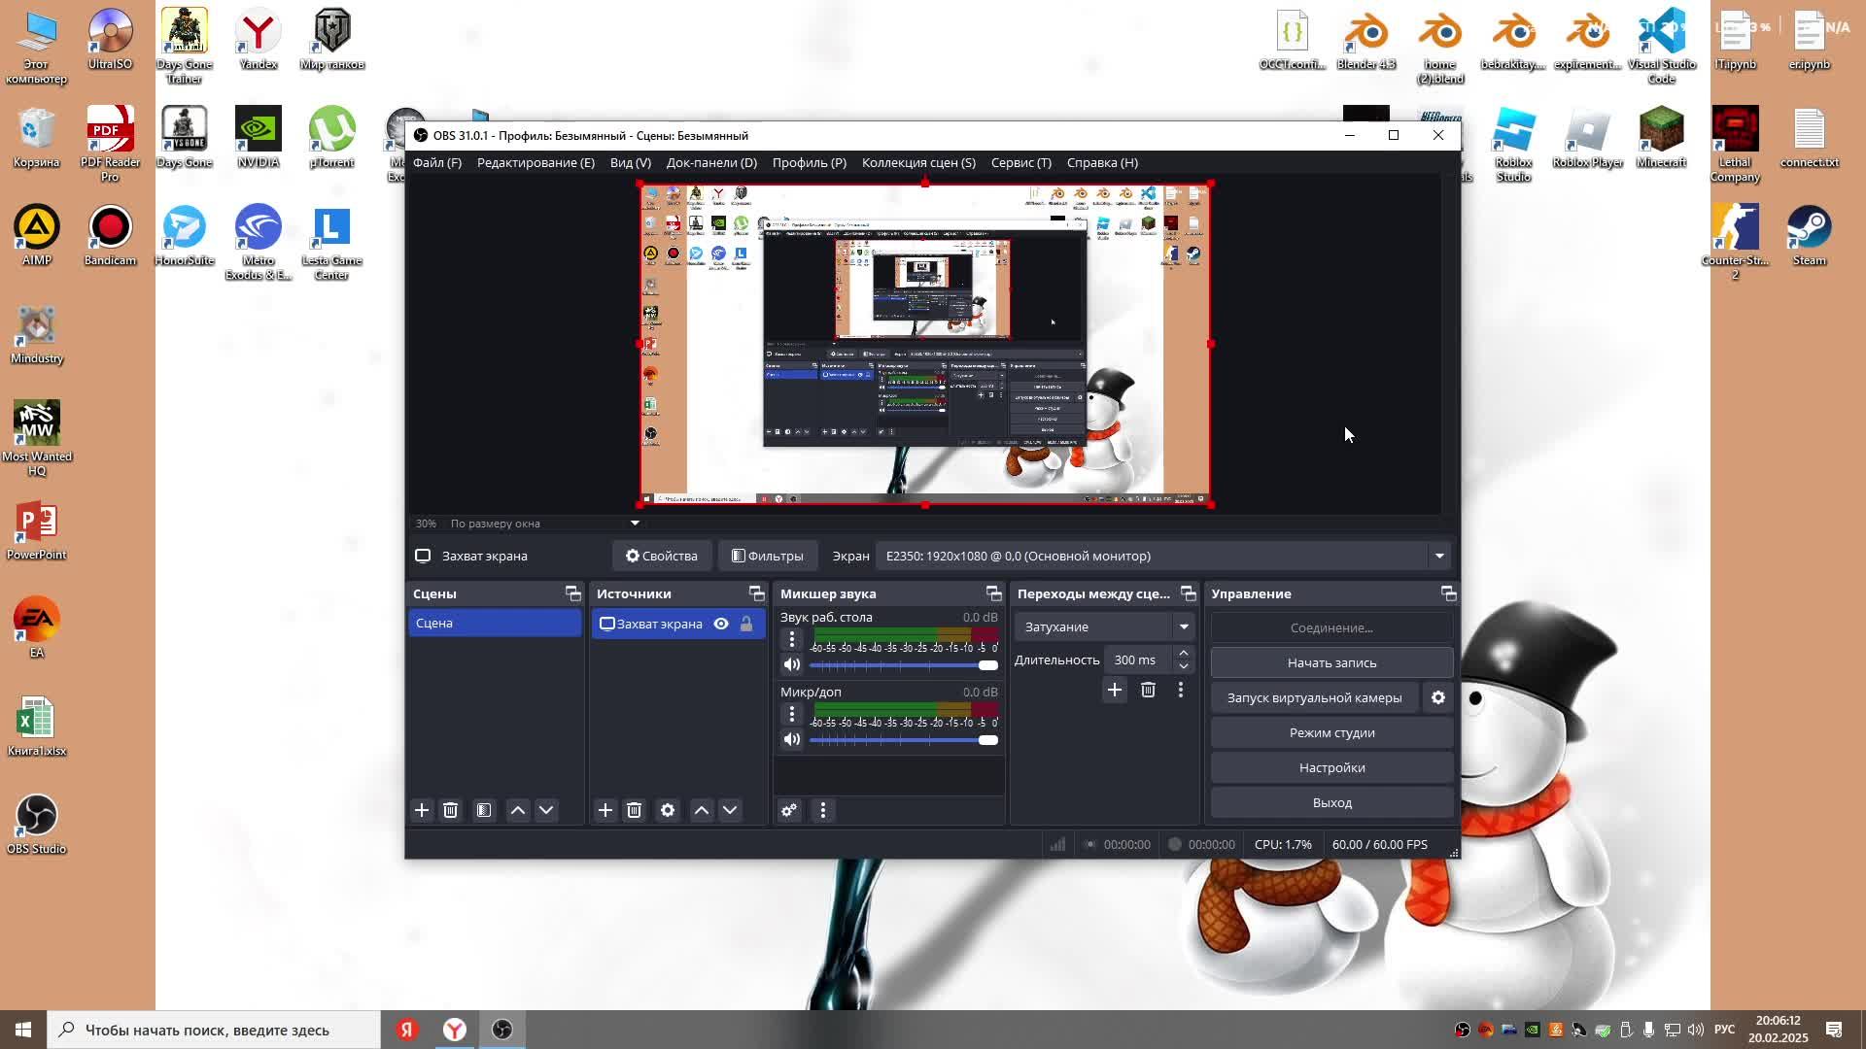Open Bandicam desktop icon
Screen dimensions: 1866x1049
pyautogui.click(x=110, y=236)
